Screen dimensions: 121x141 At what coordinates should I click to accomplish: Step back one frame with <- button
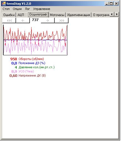click(x=23, y=20)
